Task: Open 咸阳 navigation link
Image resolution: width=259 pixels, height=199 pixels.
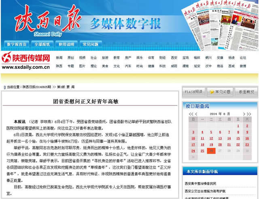Action: tap(174, 66)
